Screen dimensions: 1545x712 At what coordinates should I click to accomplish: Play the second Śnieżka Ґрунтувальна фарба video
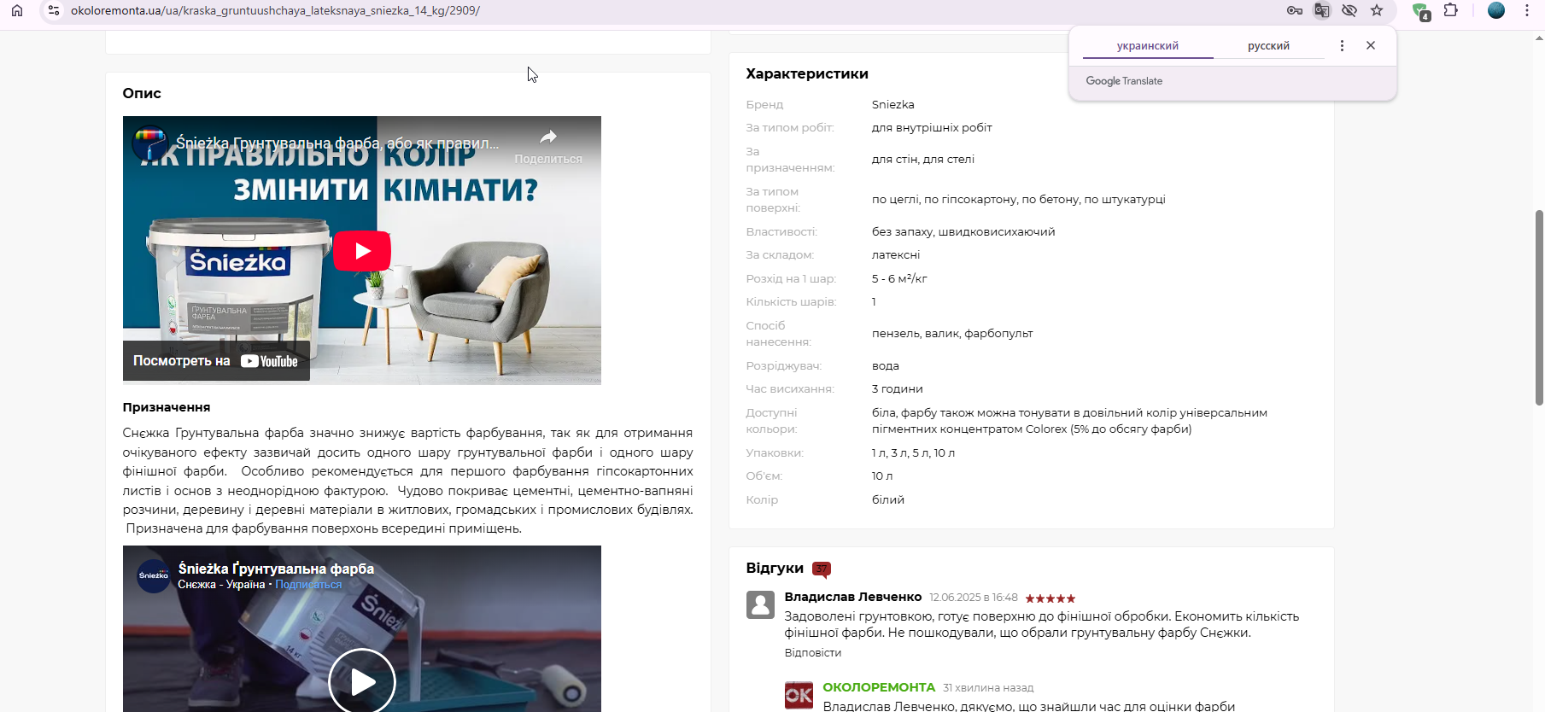click(x=362, y=681)
